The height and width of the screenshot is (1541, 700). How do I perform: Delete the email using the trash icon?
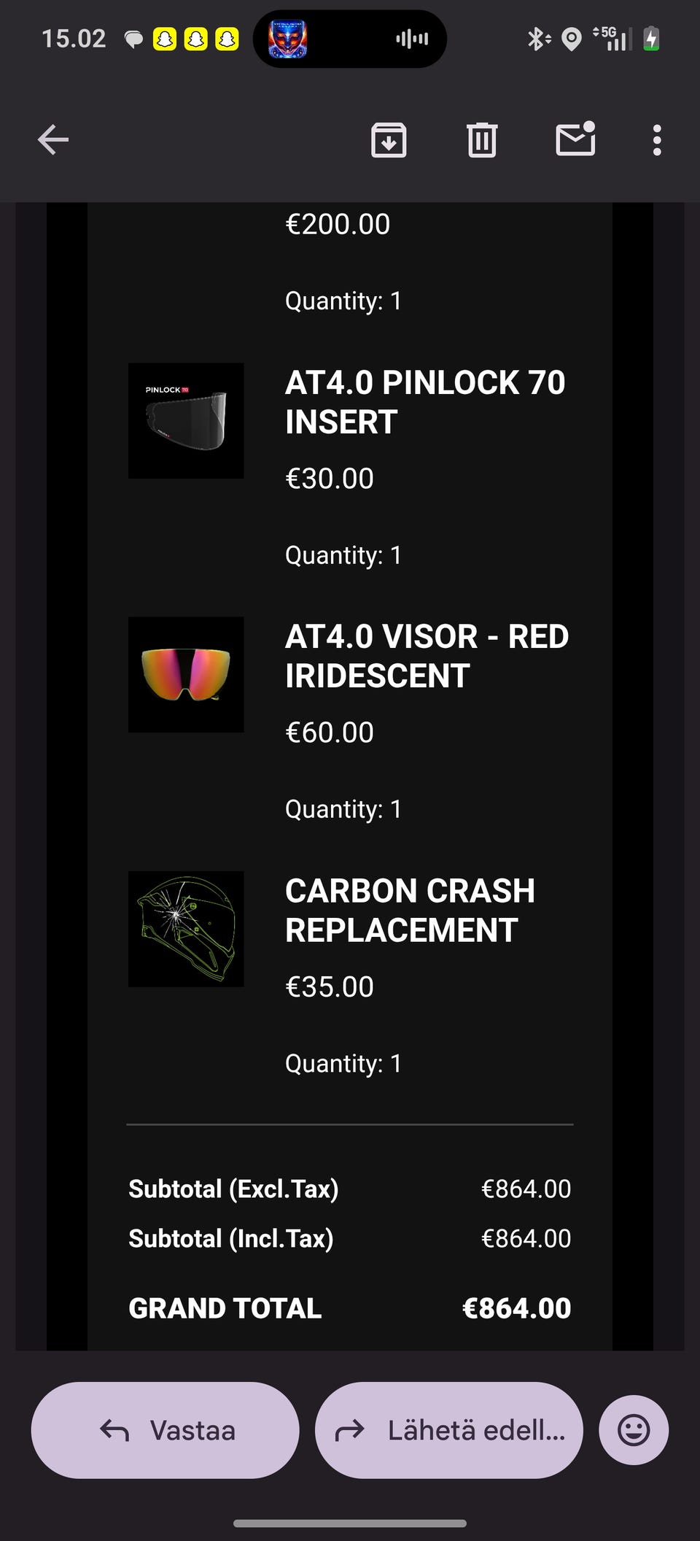coord(482,139)
